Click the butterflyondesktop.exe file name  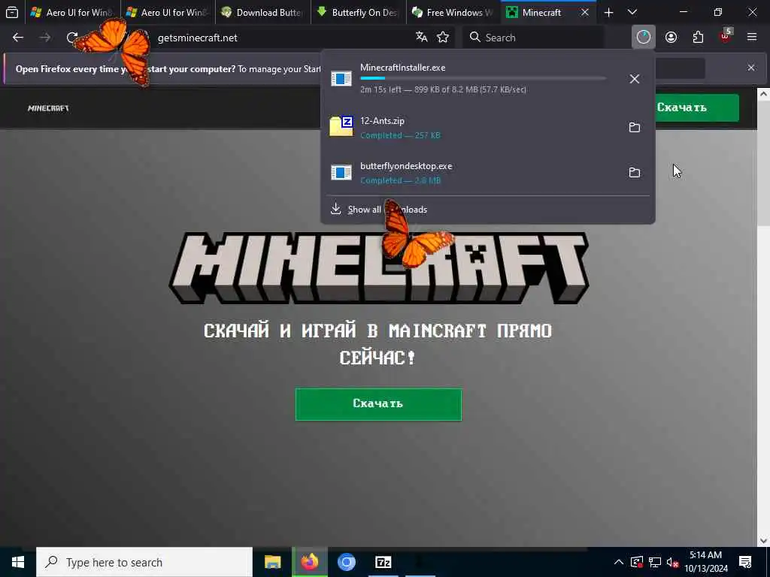(x=406, y=166)
